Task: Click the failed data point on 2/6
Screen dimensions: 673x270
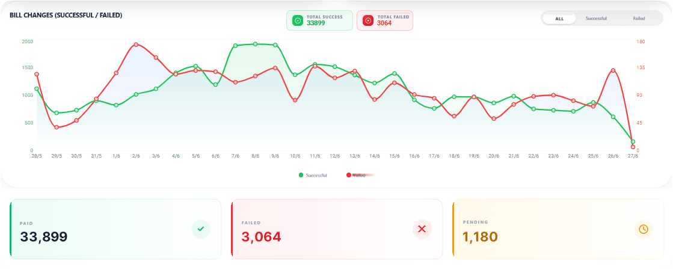Action: (x=136, y=44)
